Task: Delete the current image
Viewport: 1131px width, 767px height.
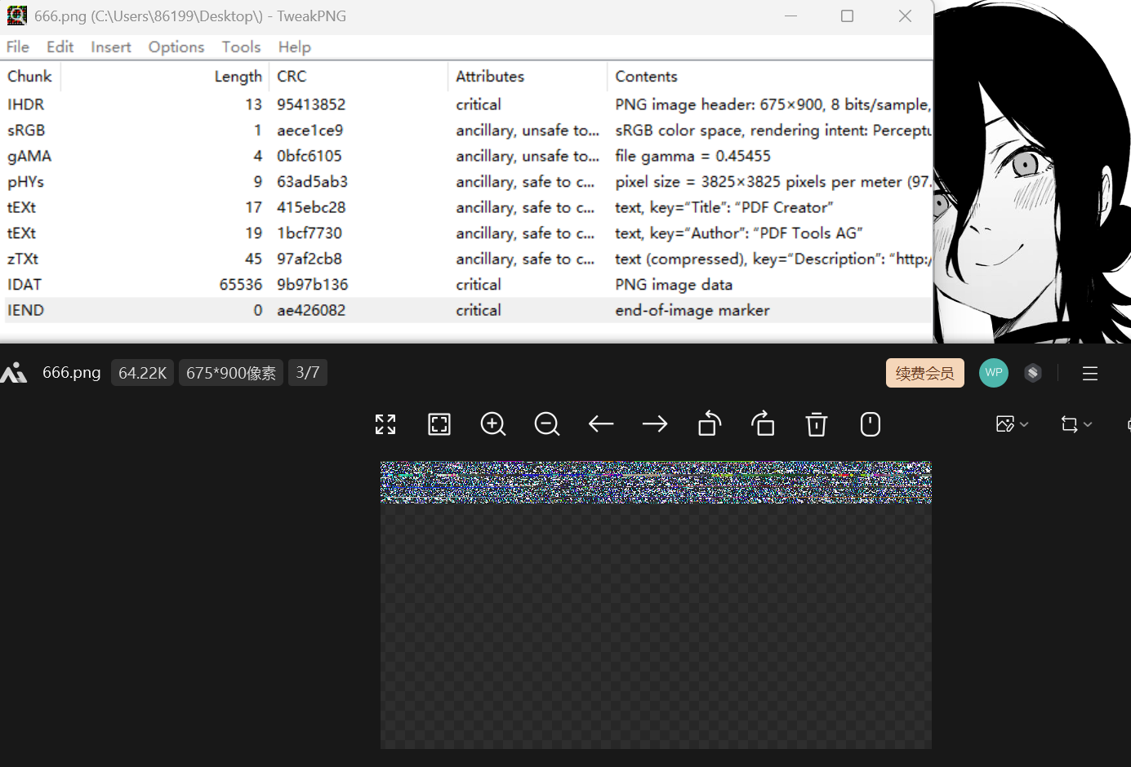Action: [x=817, y=424]
